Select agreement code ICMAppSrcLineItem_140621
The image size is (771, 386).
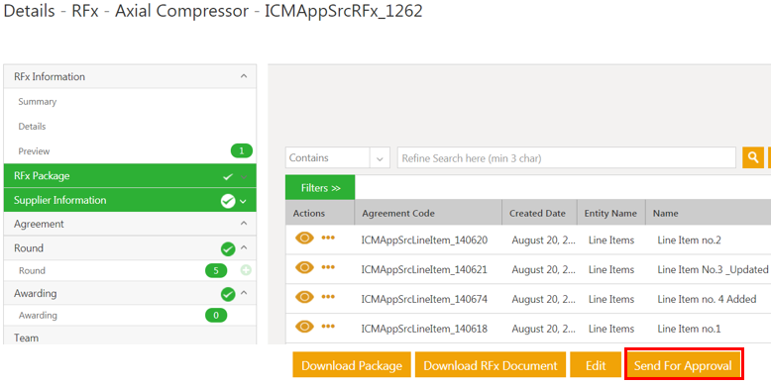424,269
